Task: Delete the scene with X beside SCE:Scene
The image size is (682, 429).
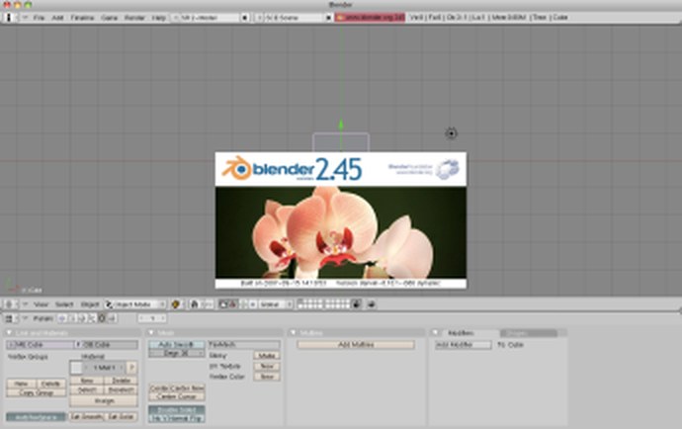Action: (x=329, y=18)
